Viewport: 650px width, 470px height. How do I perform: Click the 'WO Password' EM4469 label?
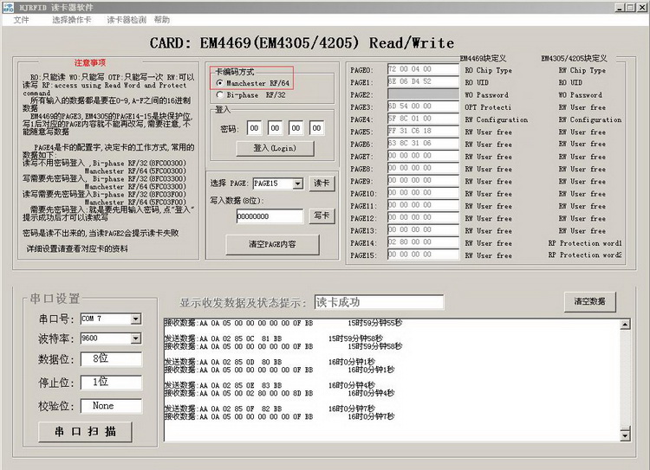pos(486,95)
